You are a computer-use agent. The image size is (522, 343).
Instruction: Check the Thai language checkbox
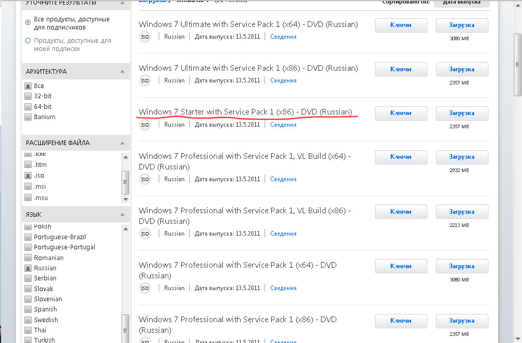(28, 330)
